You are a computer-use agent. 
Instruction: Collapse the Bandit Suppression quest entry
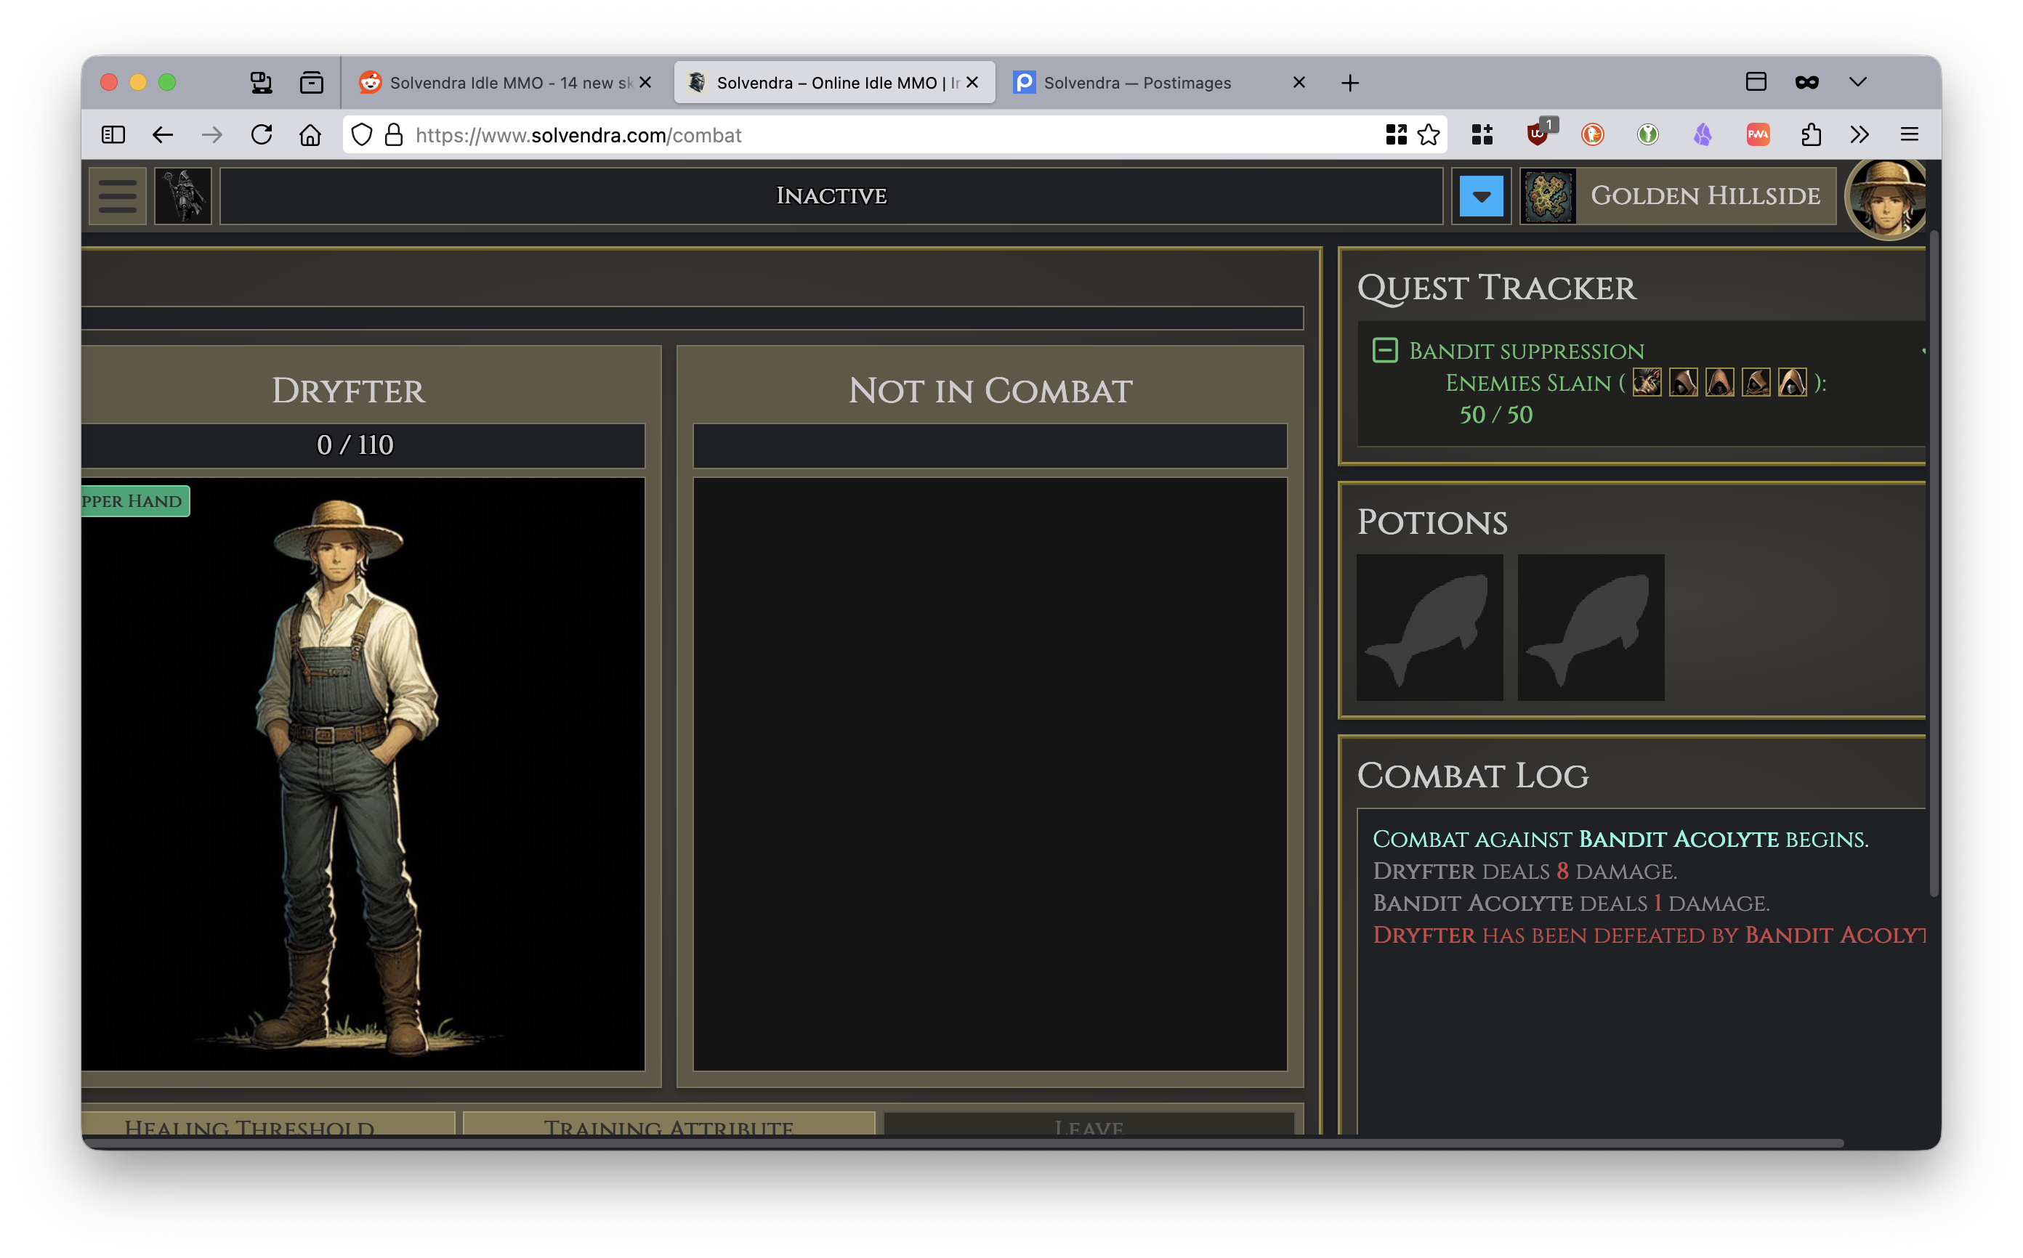point(1385,350)
